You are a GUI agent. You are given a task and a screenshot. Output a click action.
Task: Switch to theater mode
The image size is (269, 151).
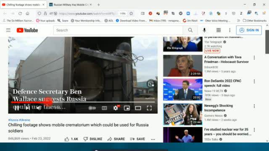pos(138,108)
